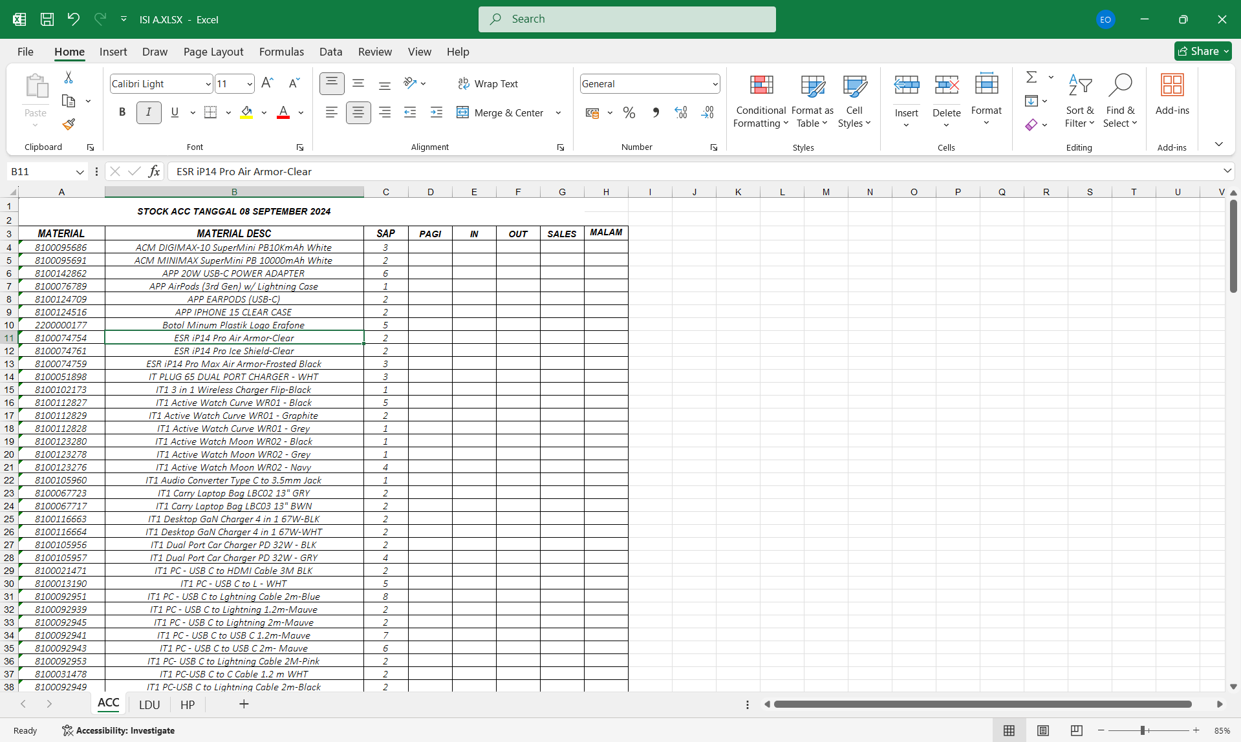Toggle Italic formatting off

149,112
